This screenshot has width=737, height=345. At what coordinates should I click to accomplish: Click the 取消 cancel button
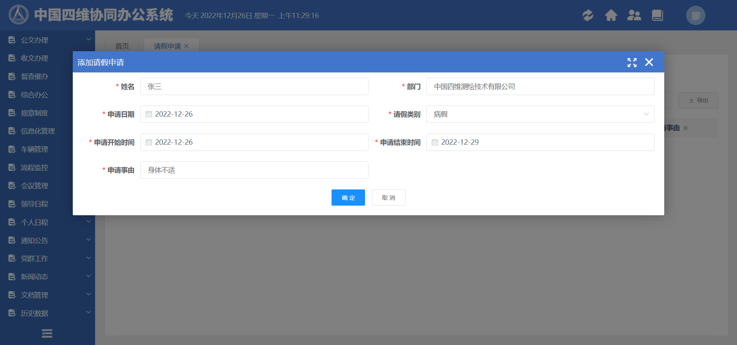388,198
